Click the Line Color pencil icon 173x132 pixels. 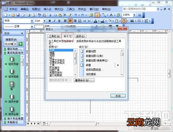[102, 21]
